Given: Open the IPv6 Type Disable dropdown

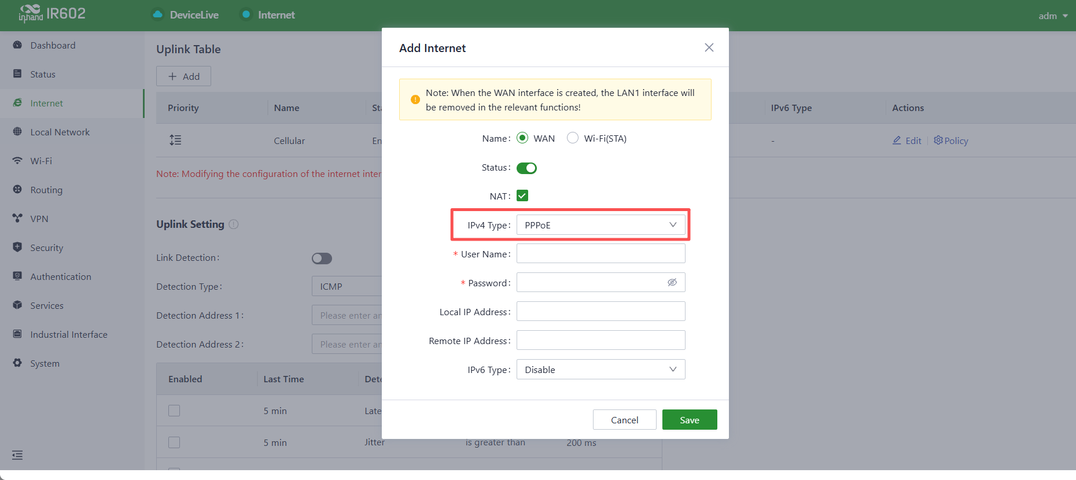Looking at the screenshot, I should click(600, 370).
